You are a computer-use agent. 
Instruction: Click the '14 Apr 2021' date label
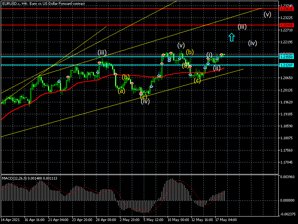(11, 220)
